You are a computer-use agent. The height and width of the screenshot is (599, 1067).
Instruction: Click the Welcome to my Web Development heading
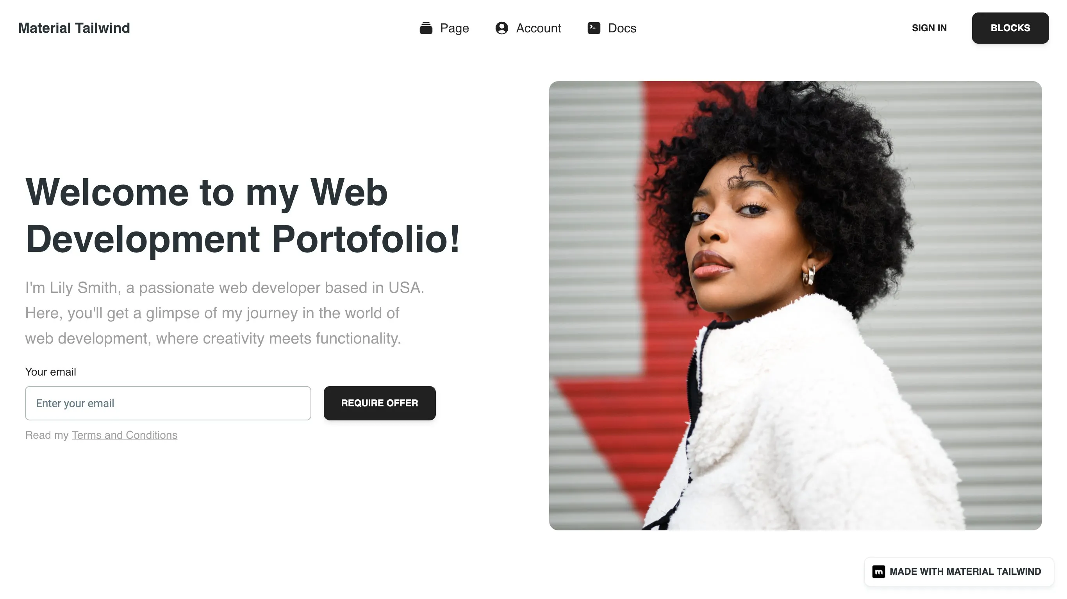point(243,215)
